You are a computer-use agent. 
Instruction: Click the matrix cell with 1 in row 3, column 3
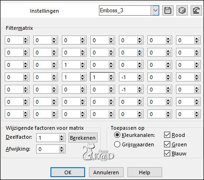coord(71,65)
